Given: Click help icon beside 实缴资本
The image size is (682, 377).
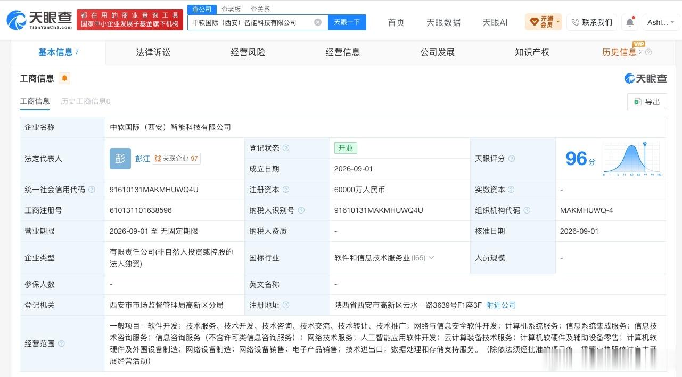Looking at the screenshot, I should pos(511,190).
